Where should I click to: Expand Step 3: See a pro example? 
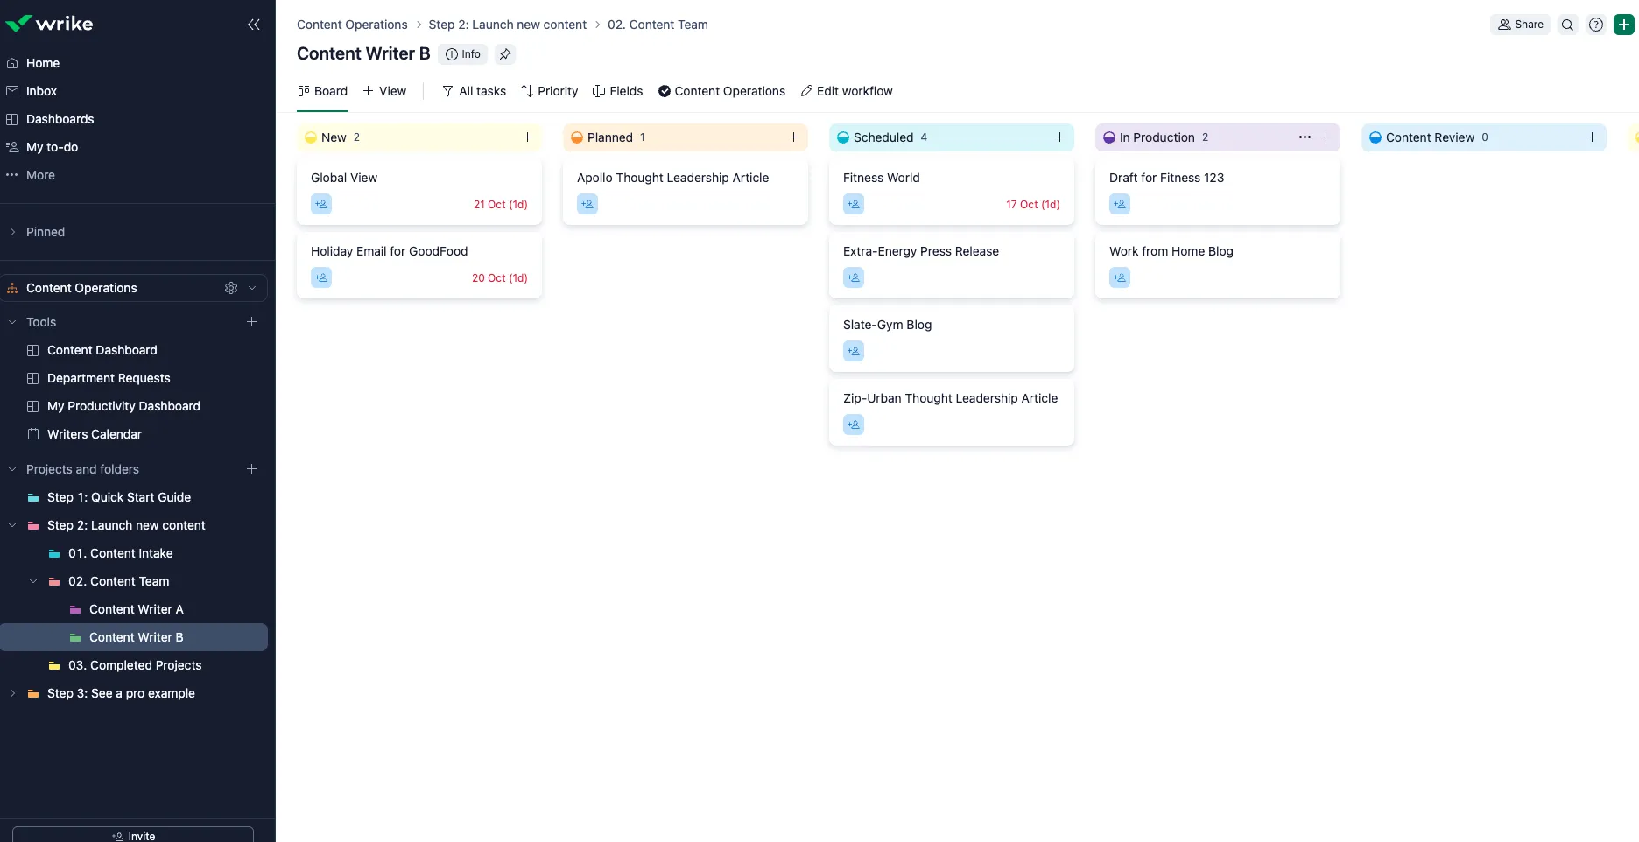(x=12, y=693)
